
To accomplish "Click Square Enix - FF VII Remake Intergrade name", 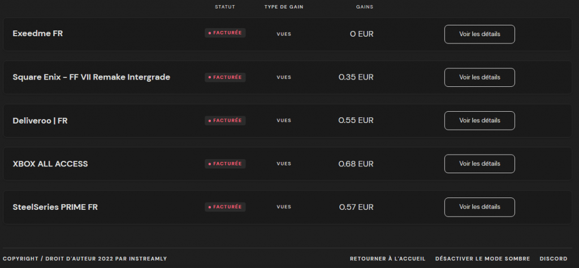I will coord(91,77).
